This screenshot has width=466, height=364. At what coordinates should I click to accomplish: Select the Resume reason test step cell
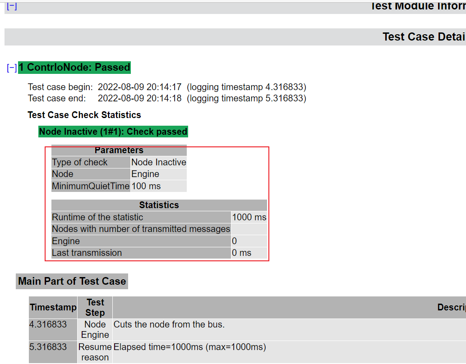[x=95, y=352]
